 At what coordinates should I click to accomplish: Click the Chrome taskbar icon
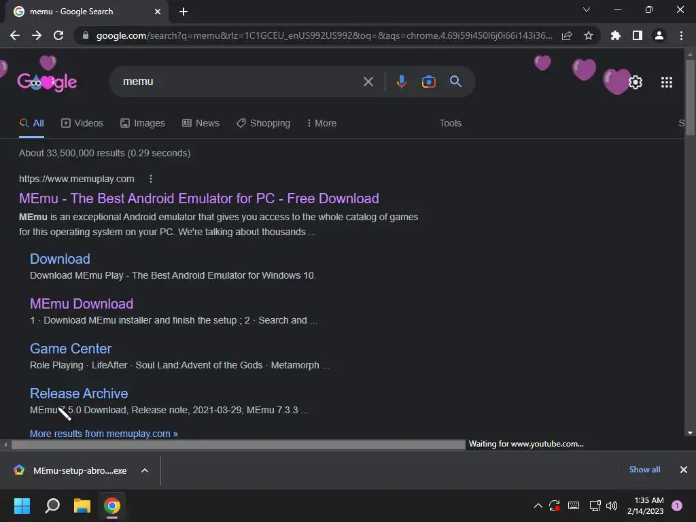click(112, 506)
